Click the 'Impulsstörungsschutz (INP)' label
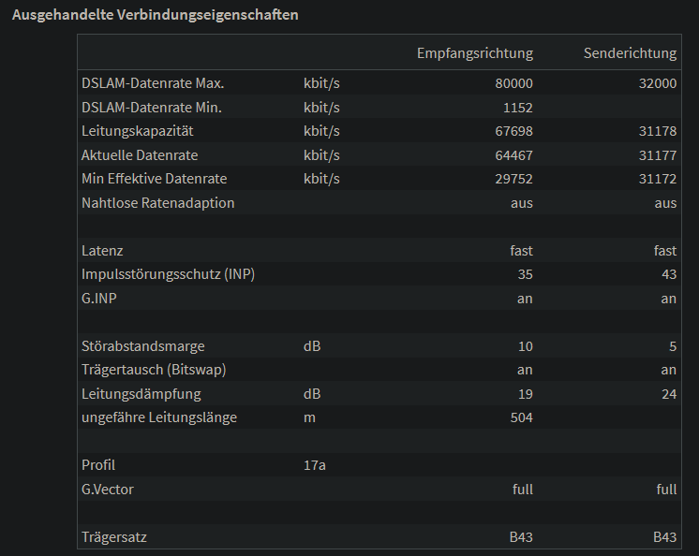The image size is (699, 556). pyautogui.click(x=168, y=274)
